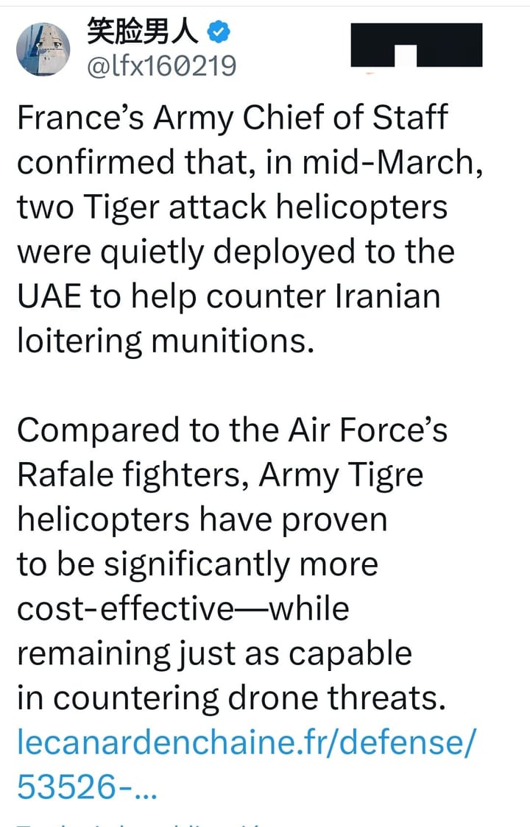Click the words "significantly more"
Viewport: 530px width, 827px height.
click(240, 564)
